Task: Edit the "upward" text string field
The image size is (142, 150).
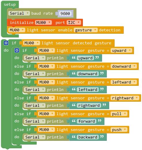Action: click(85, 58)
